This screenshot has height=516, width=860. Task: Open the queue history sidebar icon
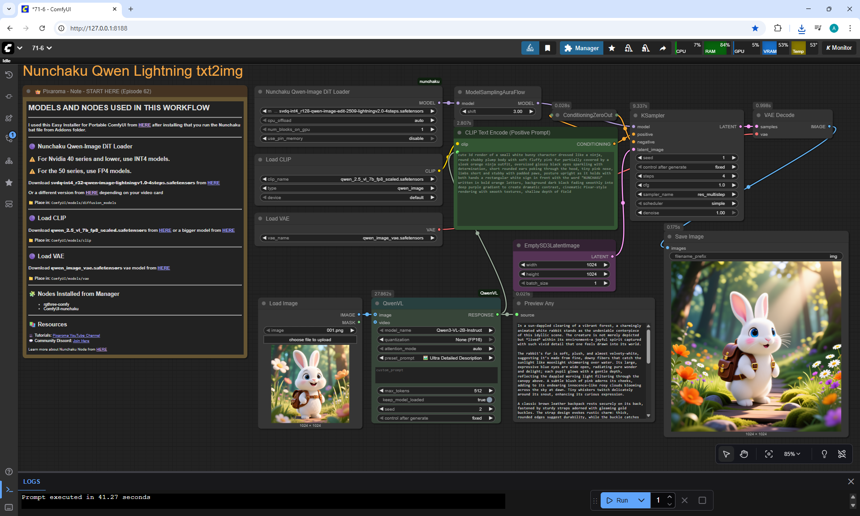[x=9, y=75]
